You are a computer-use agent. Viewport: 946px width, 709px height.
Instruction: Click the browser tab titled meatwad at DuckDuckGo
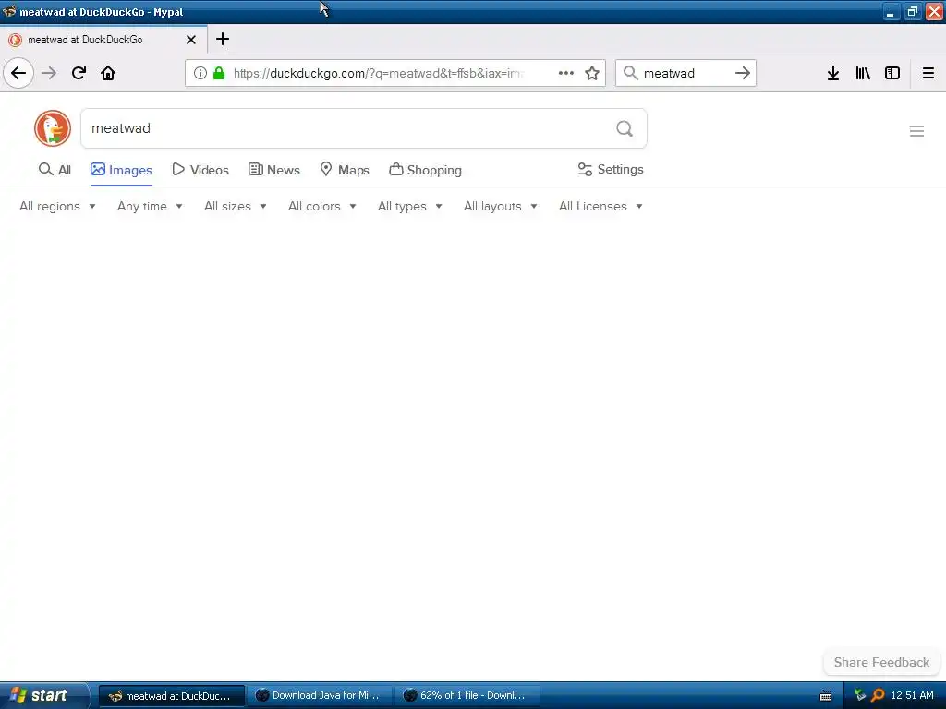click(x=103, y=40)
